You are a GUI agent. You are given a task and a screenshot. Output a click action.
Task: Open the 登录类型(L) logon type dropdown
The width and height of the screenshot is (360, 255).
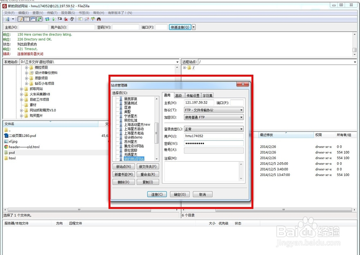[214, 129]
